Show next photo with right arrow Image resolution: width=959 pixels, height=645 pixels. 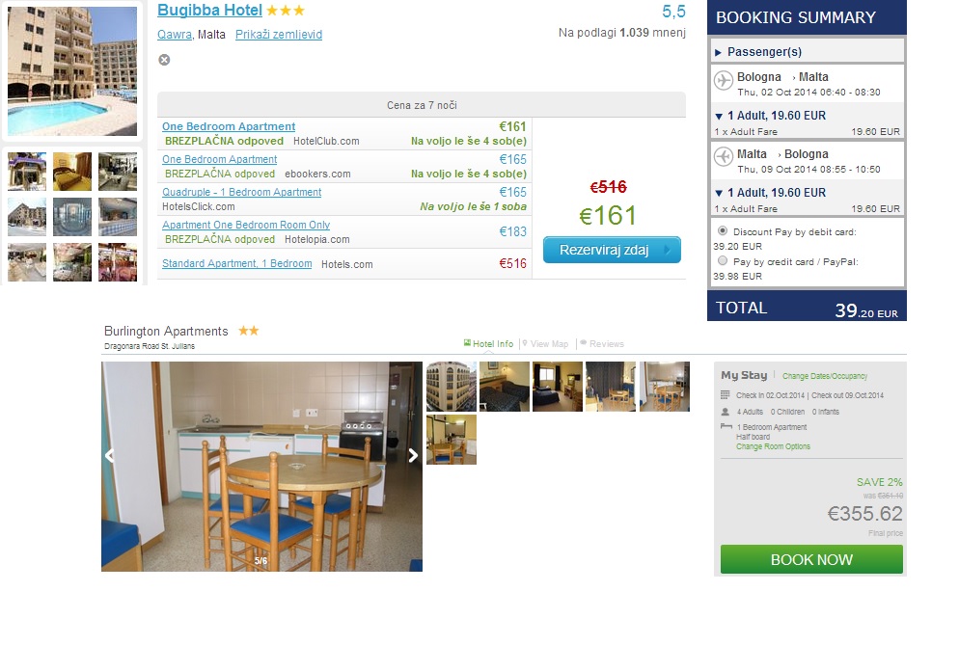click(x=414, y=455)
